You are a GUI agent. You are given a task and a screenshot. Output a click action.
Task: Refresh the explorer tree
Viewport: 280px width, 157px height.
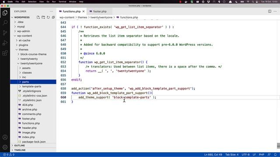(48, 17)
